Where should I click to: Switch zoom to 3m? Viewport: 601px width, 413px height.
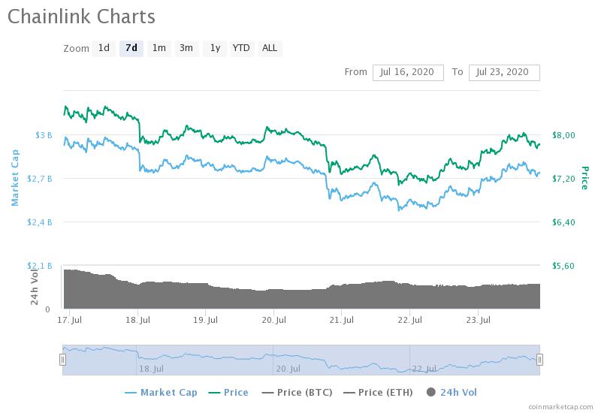[186, 48]
